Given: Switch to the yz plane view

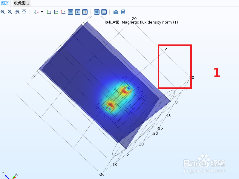Looking at the screenshot, I should click(56, 12).
